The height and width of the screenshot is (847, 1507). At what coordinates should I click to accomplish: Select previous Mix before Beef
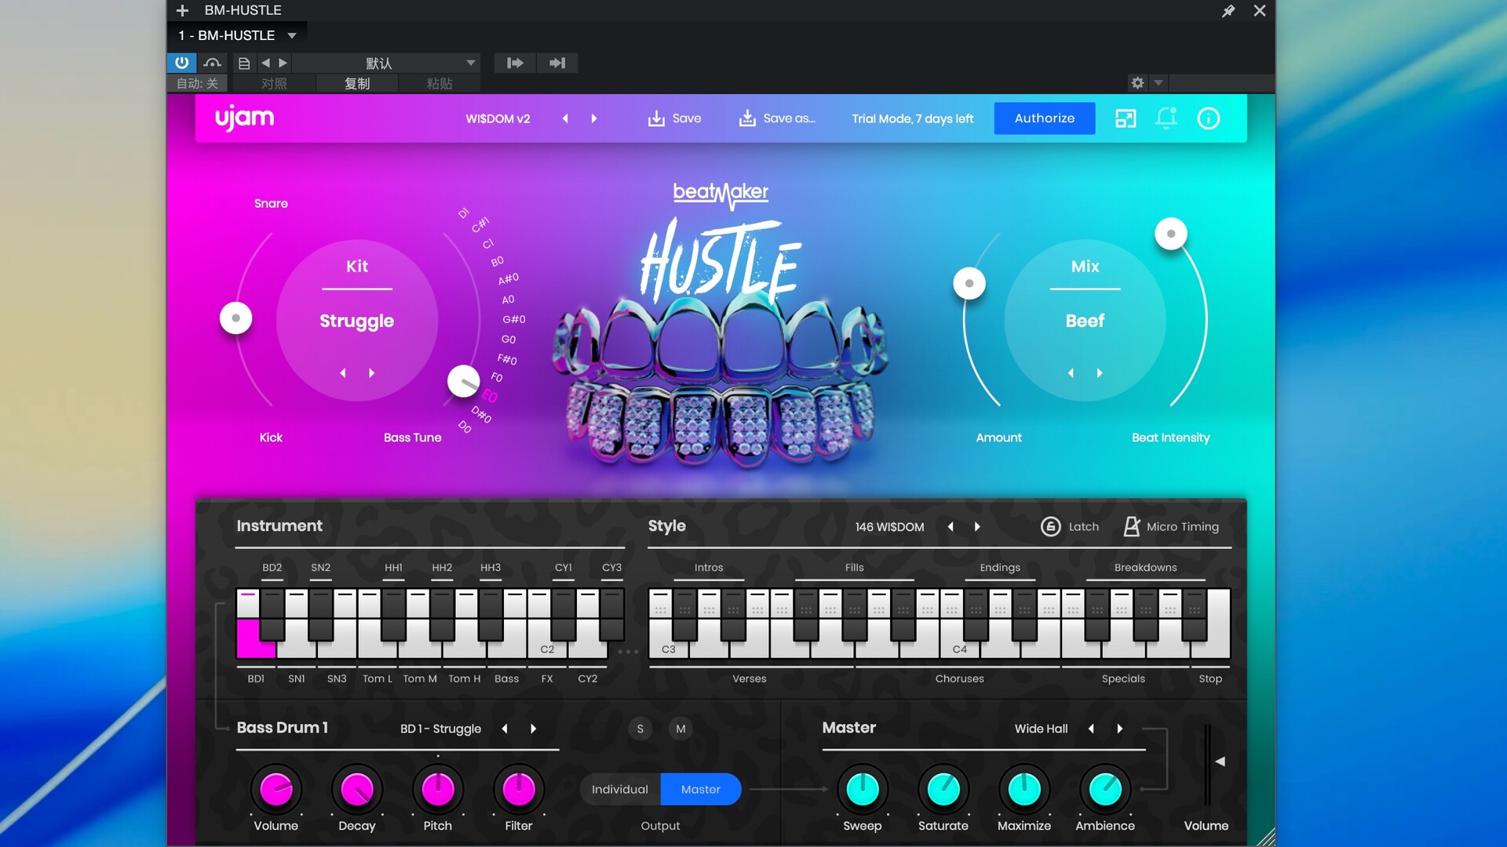click(x=1071, y=373)
